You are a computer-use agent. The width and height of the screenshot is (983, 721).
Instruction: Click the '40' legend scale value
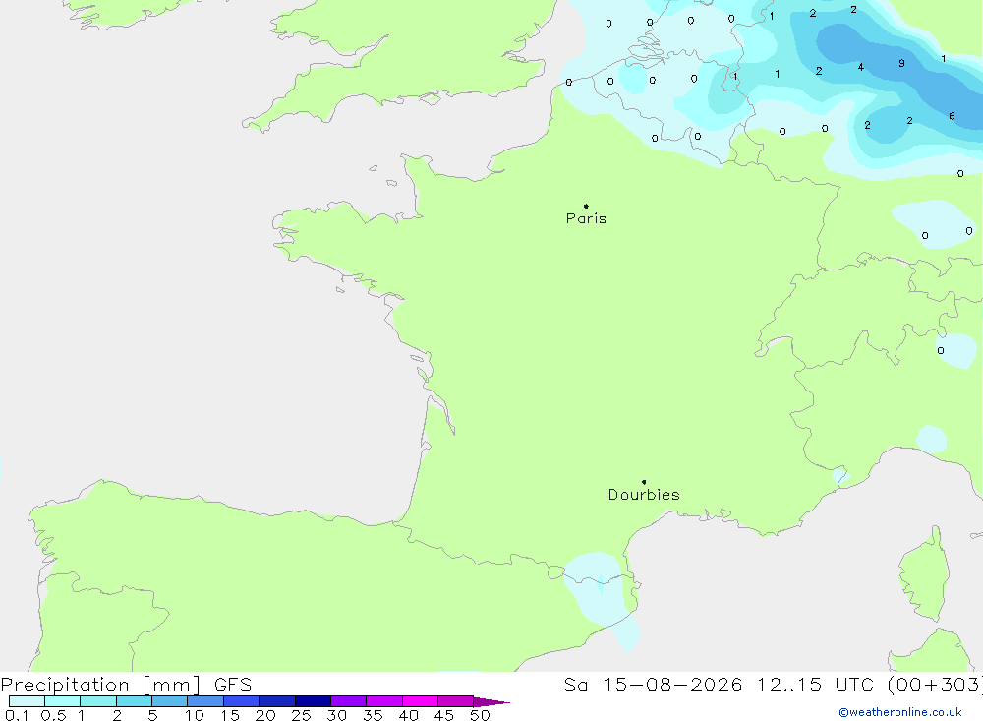[x=409, y=715]
